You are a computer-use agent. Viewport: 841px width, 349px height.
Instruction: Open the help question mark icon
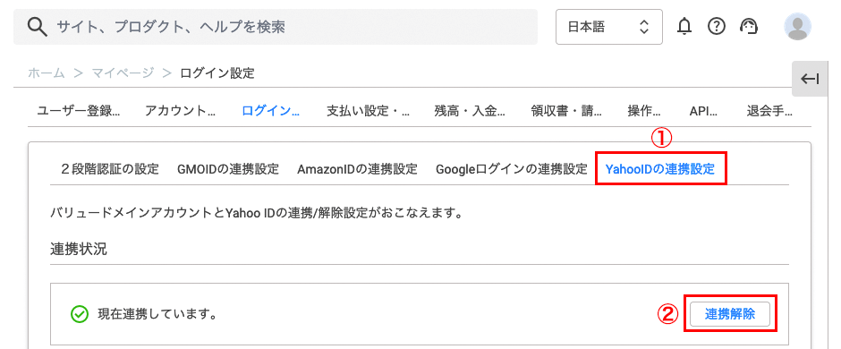(x=716, y=26)
